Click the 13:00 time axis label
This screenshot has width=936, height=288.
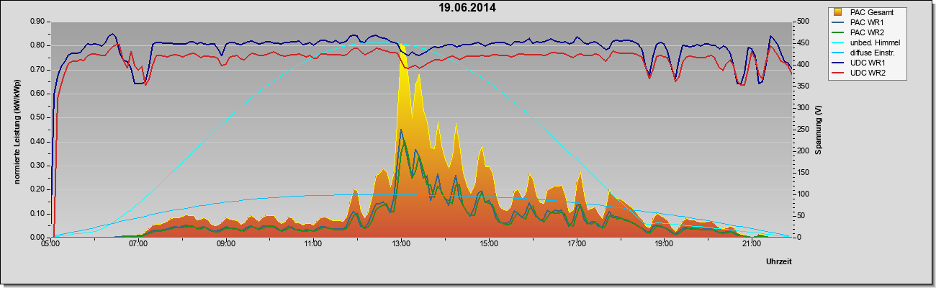point(400,244)
